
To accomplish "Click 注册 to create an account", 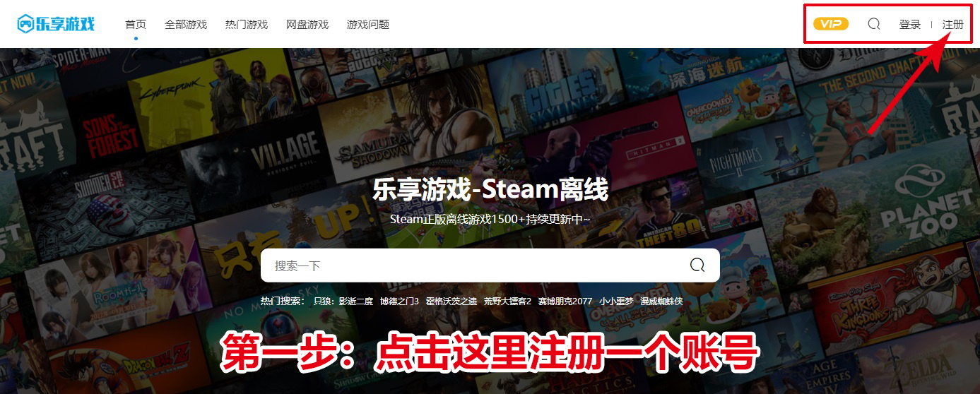I will click(x=952, y=24).
